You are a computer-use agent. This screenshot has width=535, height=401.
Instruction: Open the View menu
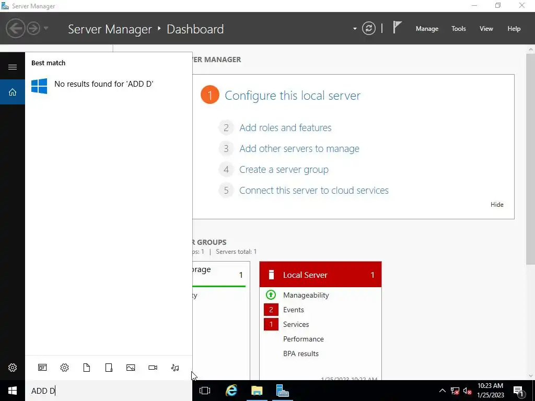tap(486, 29)
